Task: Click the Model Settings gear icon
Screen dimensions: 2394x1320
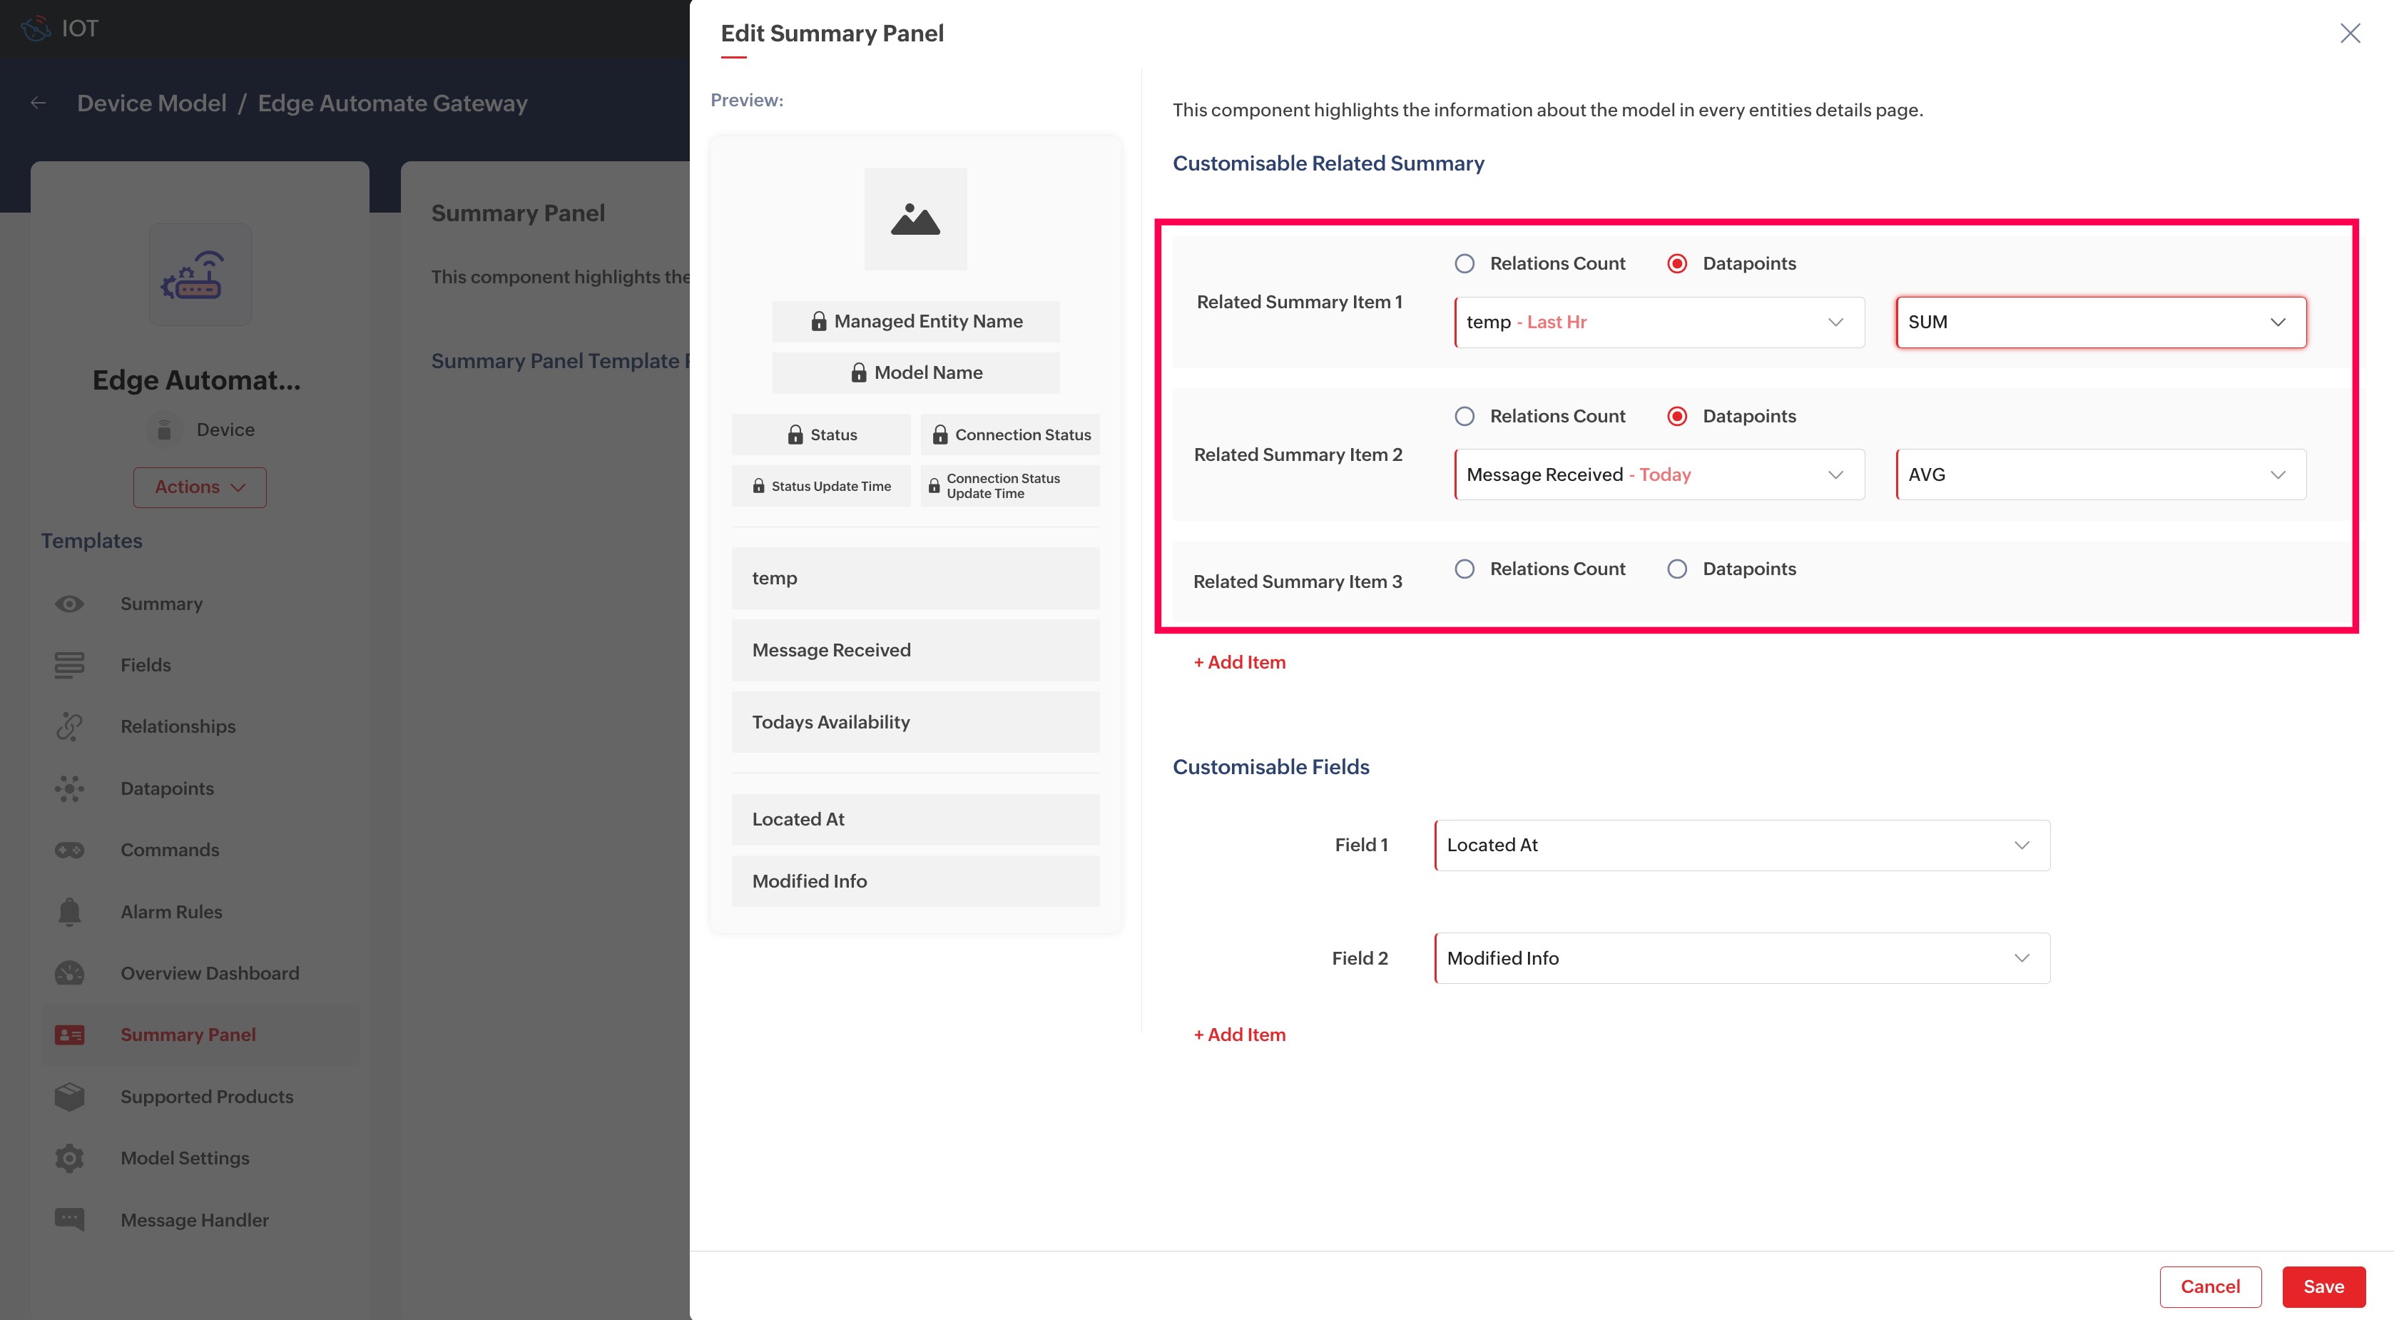Action: (68, 1158)
